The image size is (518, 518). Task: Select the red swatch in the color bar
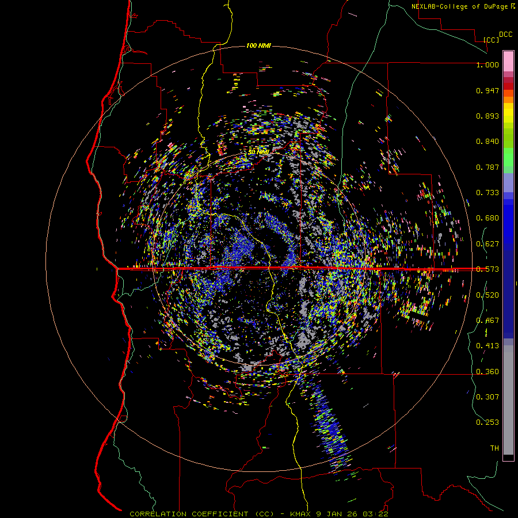508,86
